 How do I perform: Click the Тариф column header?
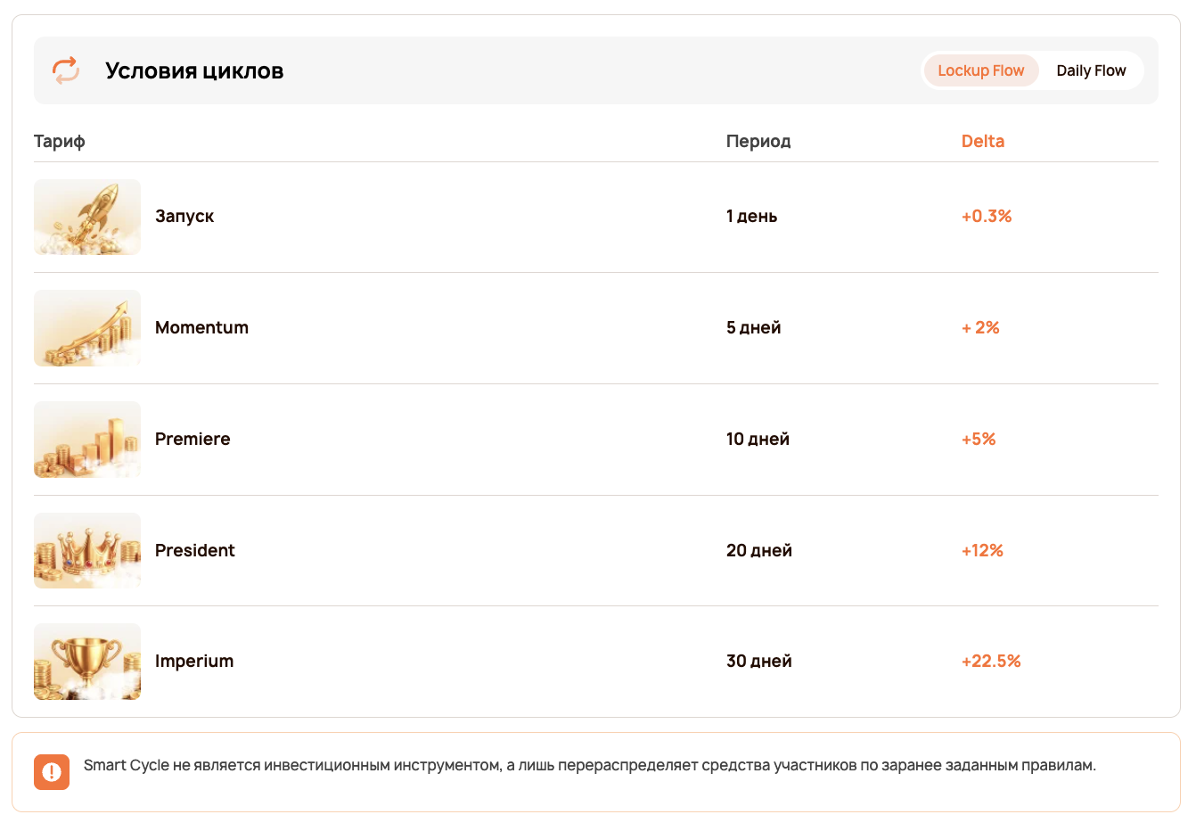click(60, 141)
